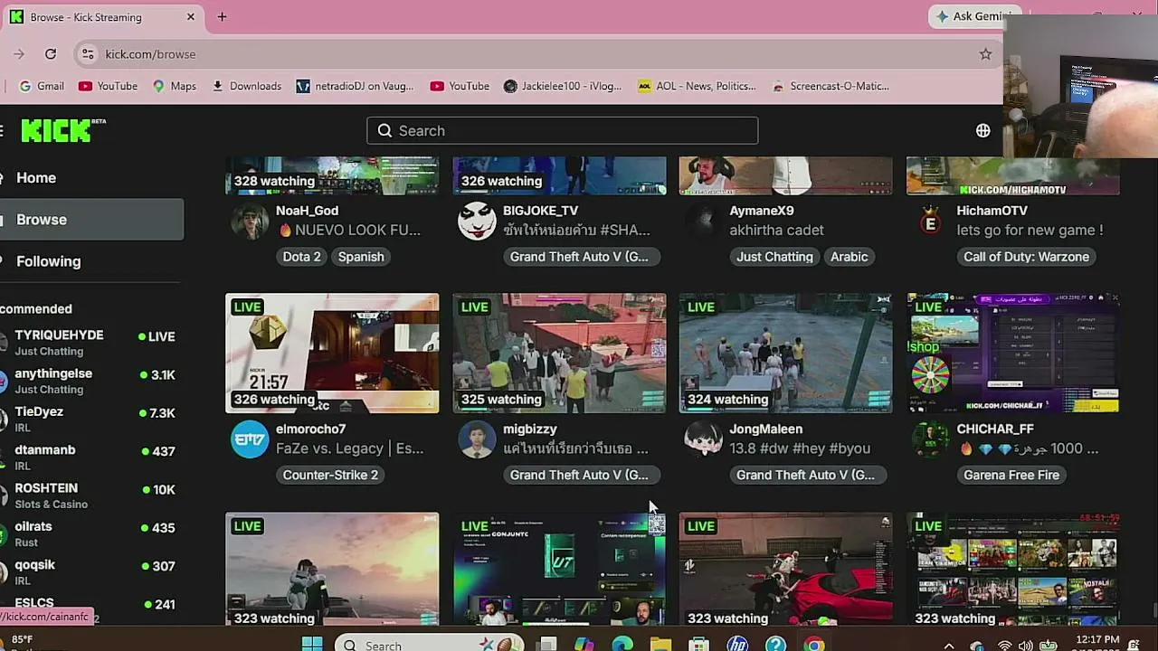Select the Spanish language tag
The image size is (1158, 651).
coord(361,257)
